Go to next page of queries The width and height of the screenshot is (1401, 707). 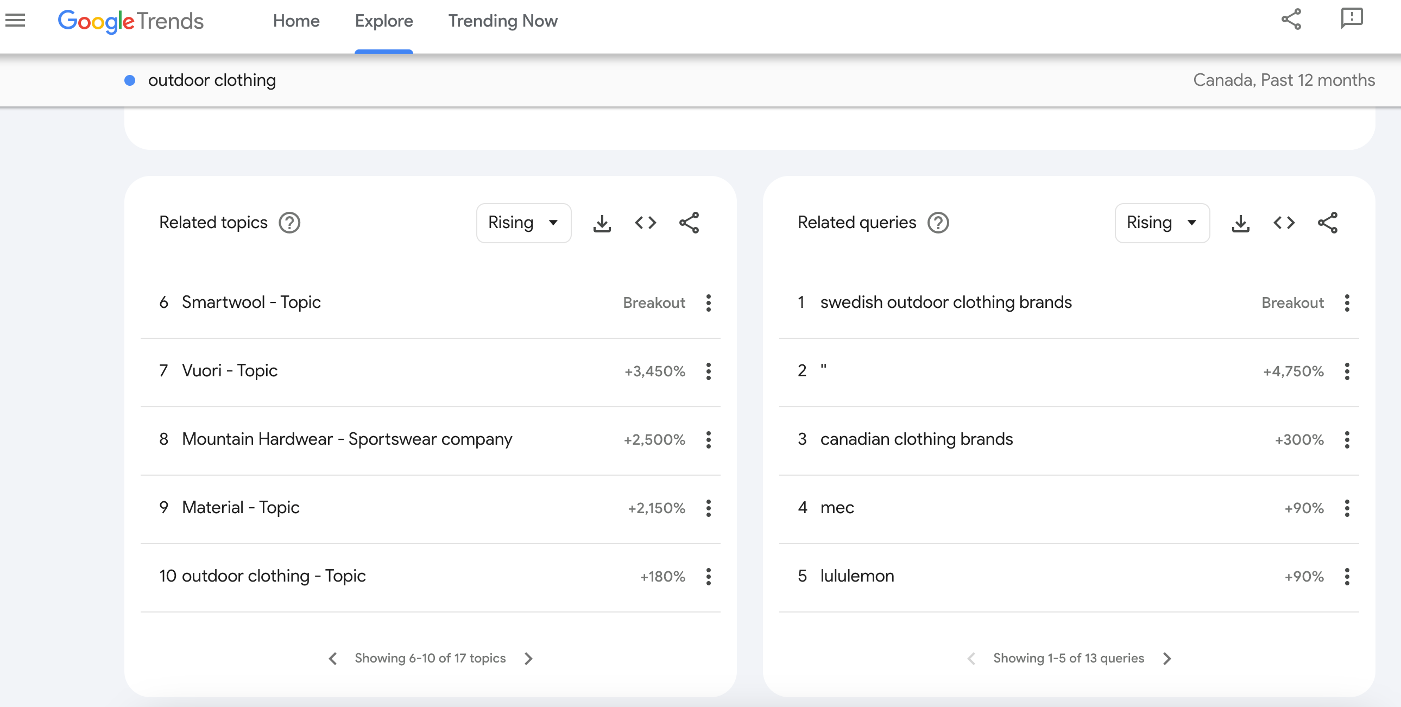(x=1167, y=658)
